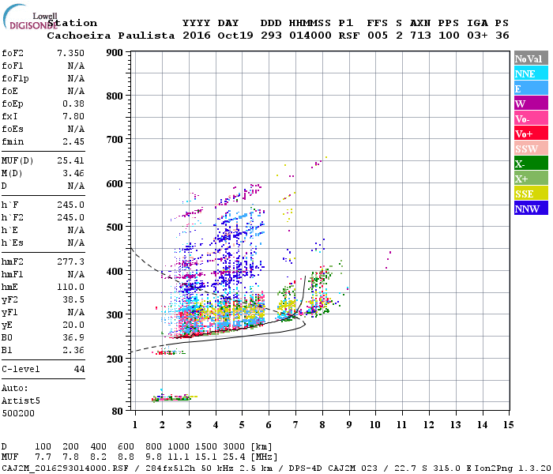Select the W purple legend swatch
This screenshot has height=474, width=553.
pos(531,103)
